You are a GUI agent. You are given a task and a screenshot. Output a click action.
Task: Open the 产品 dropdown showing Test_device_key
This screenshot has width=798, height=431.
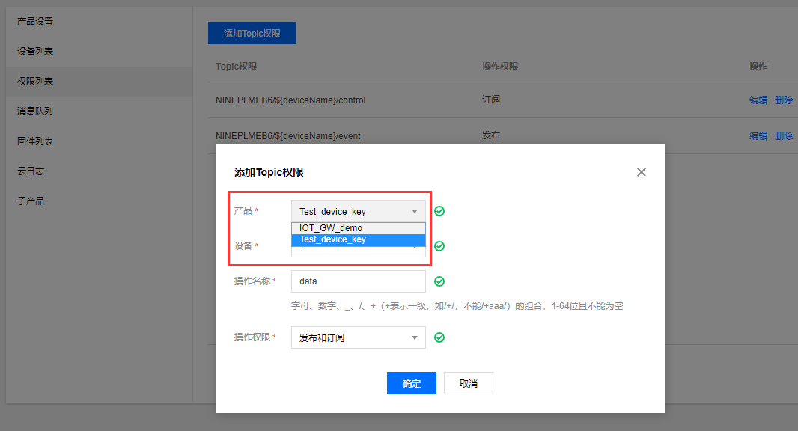click(x=359, y=211)
